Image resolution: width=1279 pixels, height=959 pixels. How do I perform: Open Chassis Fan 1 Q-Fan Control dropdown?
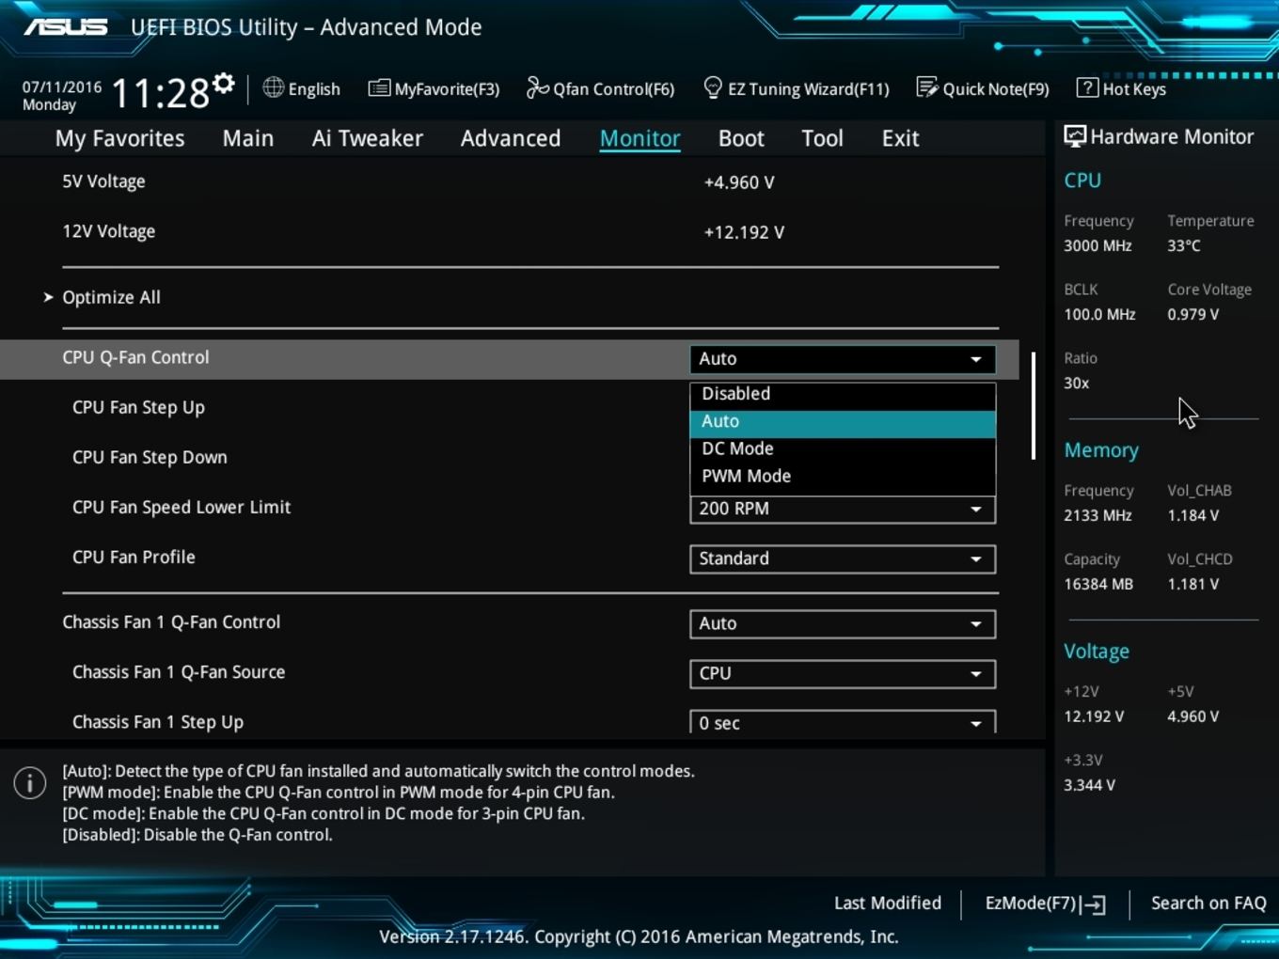(843, 623)
